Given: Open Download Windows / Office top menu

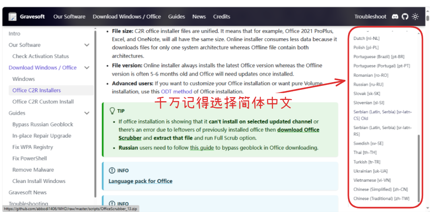Looking at the screenshot, I should (x=127, y=17).
